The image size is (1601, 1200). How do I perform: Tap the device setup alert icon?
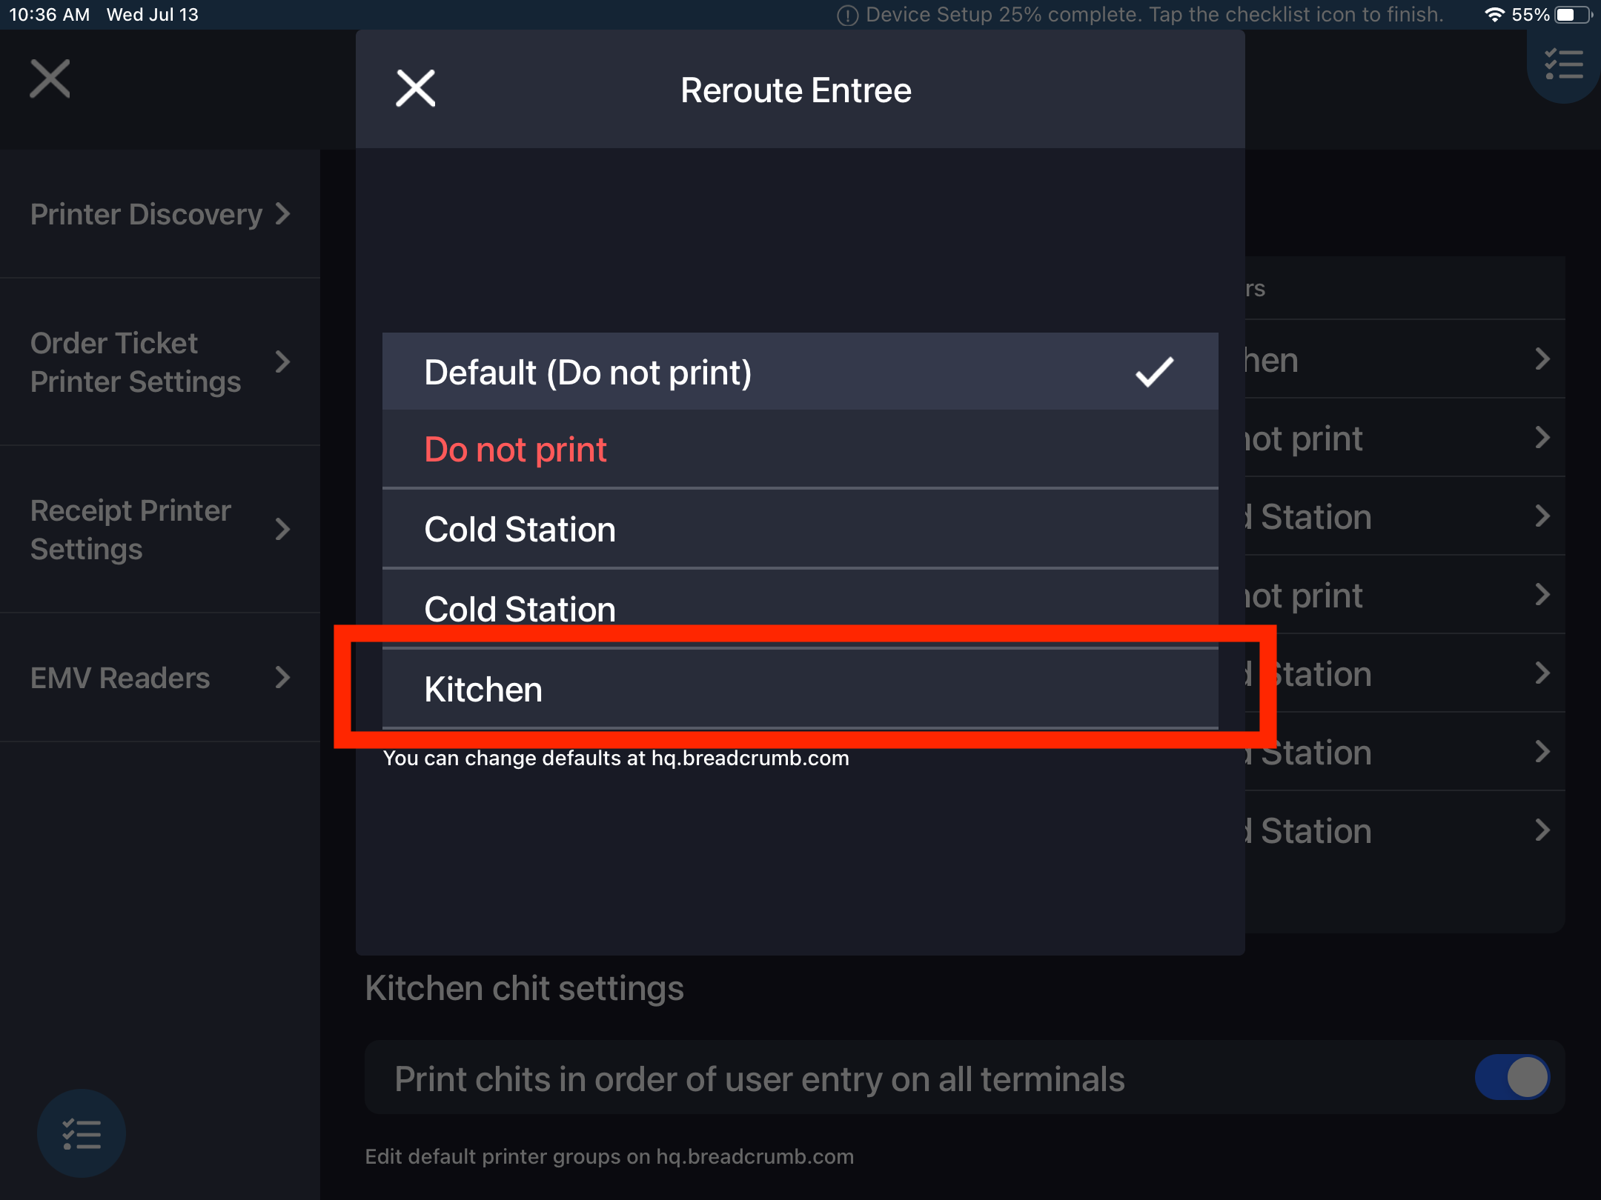[x=847, y=13]
